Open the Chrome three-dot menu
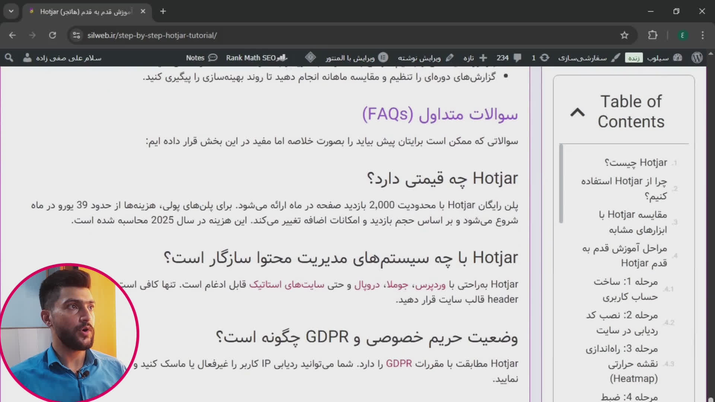 coord(703,35)
